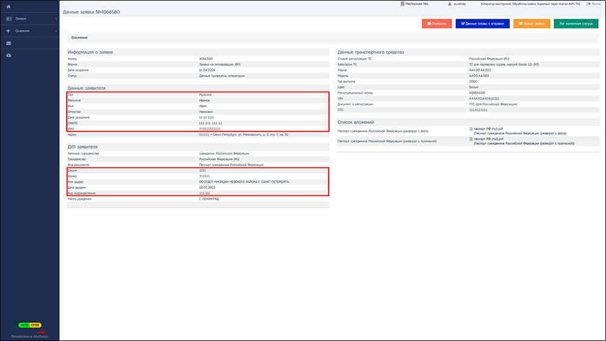Open the home icon in sidebar
Screen dimensions: 606x341
(x=8, y=6)
